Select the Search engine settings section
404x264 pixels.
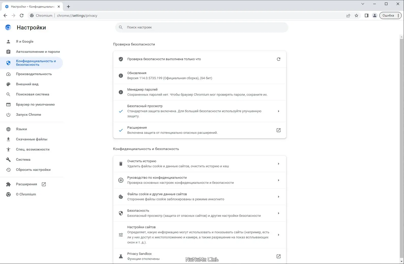point(33,94)
